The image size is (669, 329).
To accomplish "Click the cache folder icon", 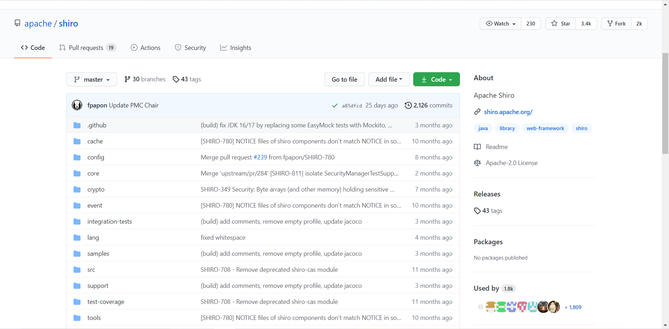I will click(77, 141).
